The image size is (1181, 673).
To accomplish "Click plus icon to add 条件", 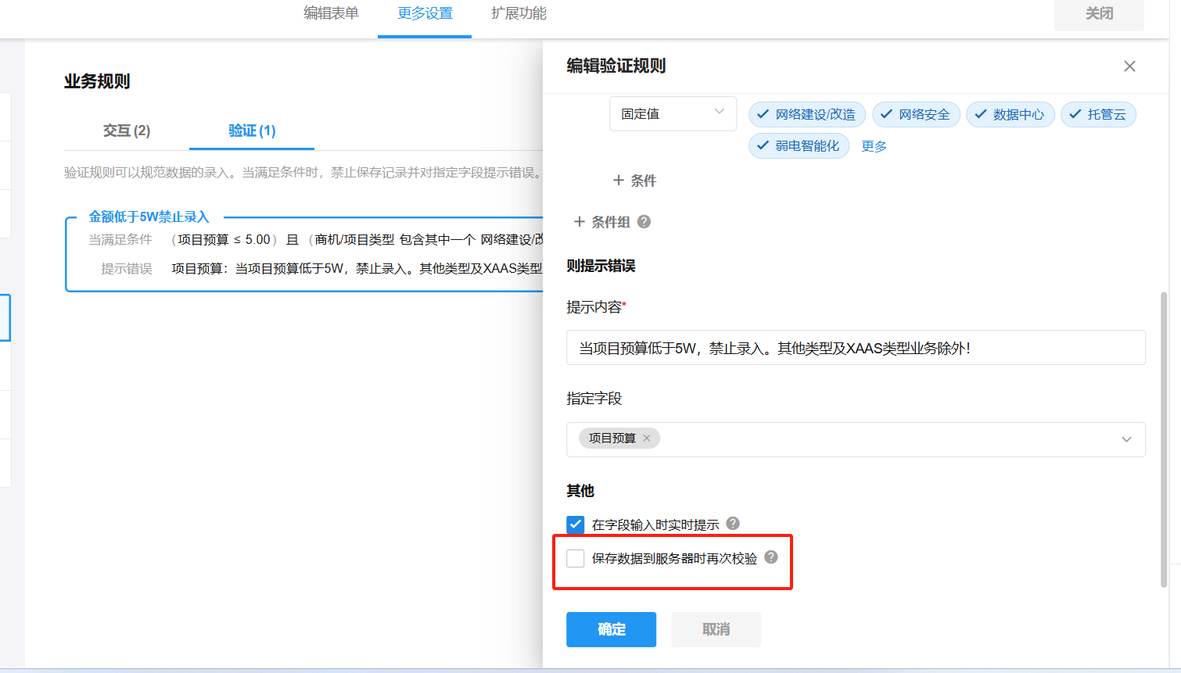I will 619,181.
